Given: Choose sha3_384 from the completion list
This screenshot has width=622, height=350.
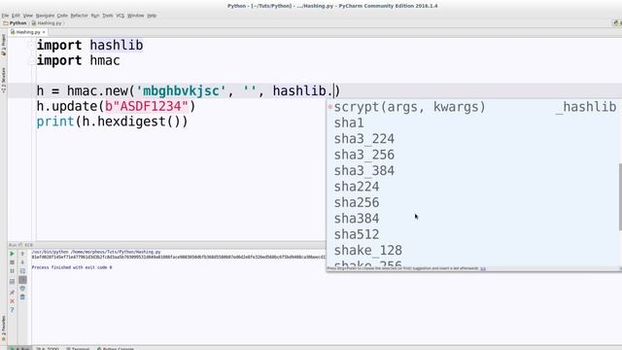Looking at the screenshot, I should click(472, 171).
